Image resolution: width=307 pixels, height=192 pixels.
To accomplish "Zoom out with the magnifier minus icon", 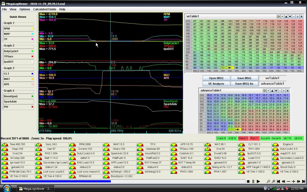I will pyautogui.click(x=268, y=181).
